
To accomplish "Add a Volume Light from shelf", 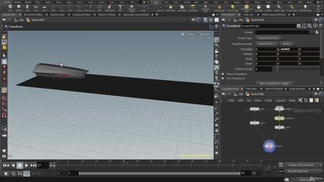I will (219, 8).
